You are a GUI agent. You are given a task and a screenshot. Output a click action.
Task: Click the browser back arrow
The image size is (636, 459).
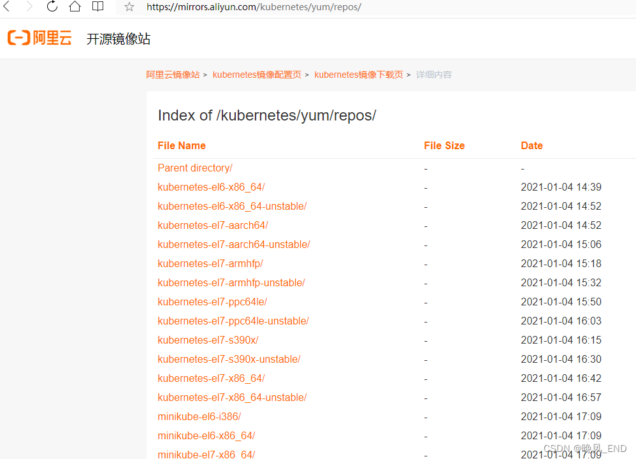tap(6, 6)
